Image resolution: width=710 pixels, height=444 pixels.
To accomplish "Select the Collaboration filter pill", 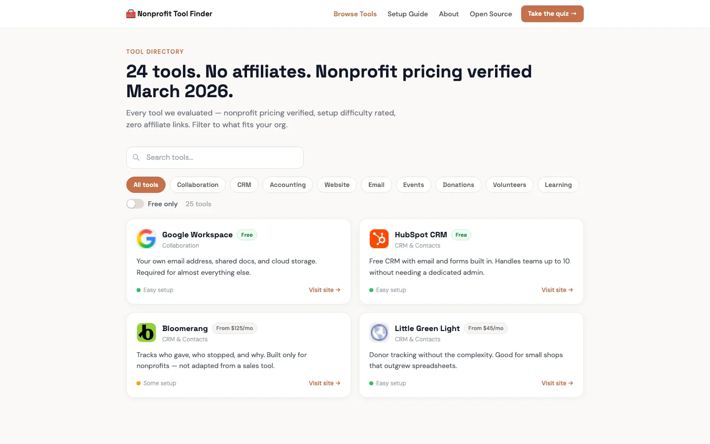I will click(x=197, y=185).
